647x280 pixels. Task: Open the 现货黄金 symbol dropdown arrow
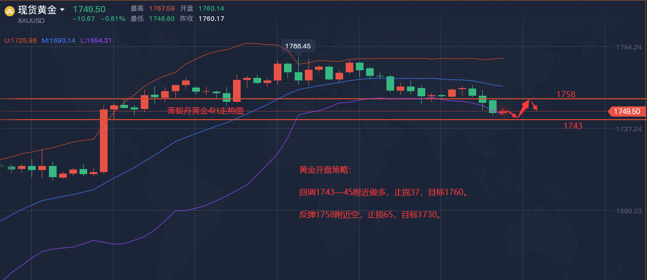point(62,10)
